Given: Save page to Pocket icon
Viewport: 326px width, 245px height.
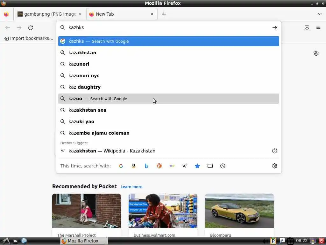Looking at the screenshot, I should click(307, 27).
